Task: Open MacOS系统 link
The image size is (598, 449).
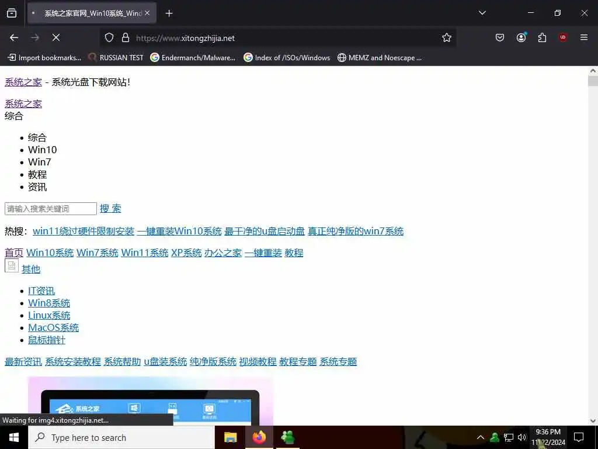Action: (53, 327)
